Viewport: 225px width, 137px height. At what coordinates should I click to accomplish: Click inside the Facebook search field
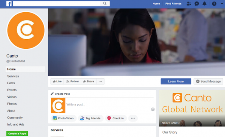point(56,4)
